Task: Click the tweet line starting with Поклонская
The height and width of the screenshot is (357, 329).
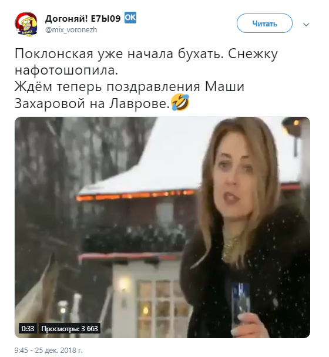Action: [146, 54]
